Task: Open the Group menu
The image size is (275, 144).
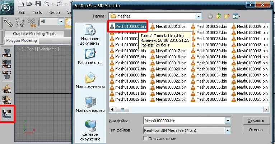Action: pyautogui.click(x=54, y=13)
